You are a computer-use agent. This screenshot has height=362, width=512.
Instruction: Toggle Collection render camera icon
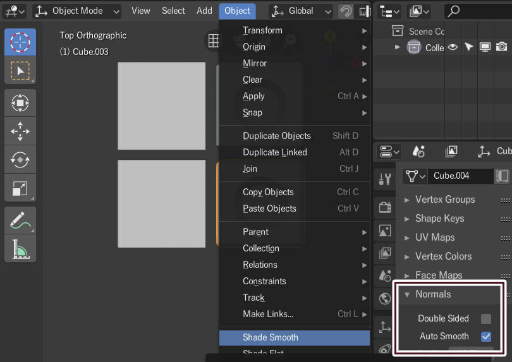point(501,47)
